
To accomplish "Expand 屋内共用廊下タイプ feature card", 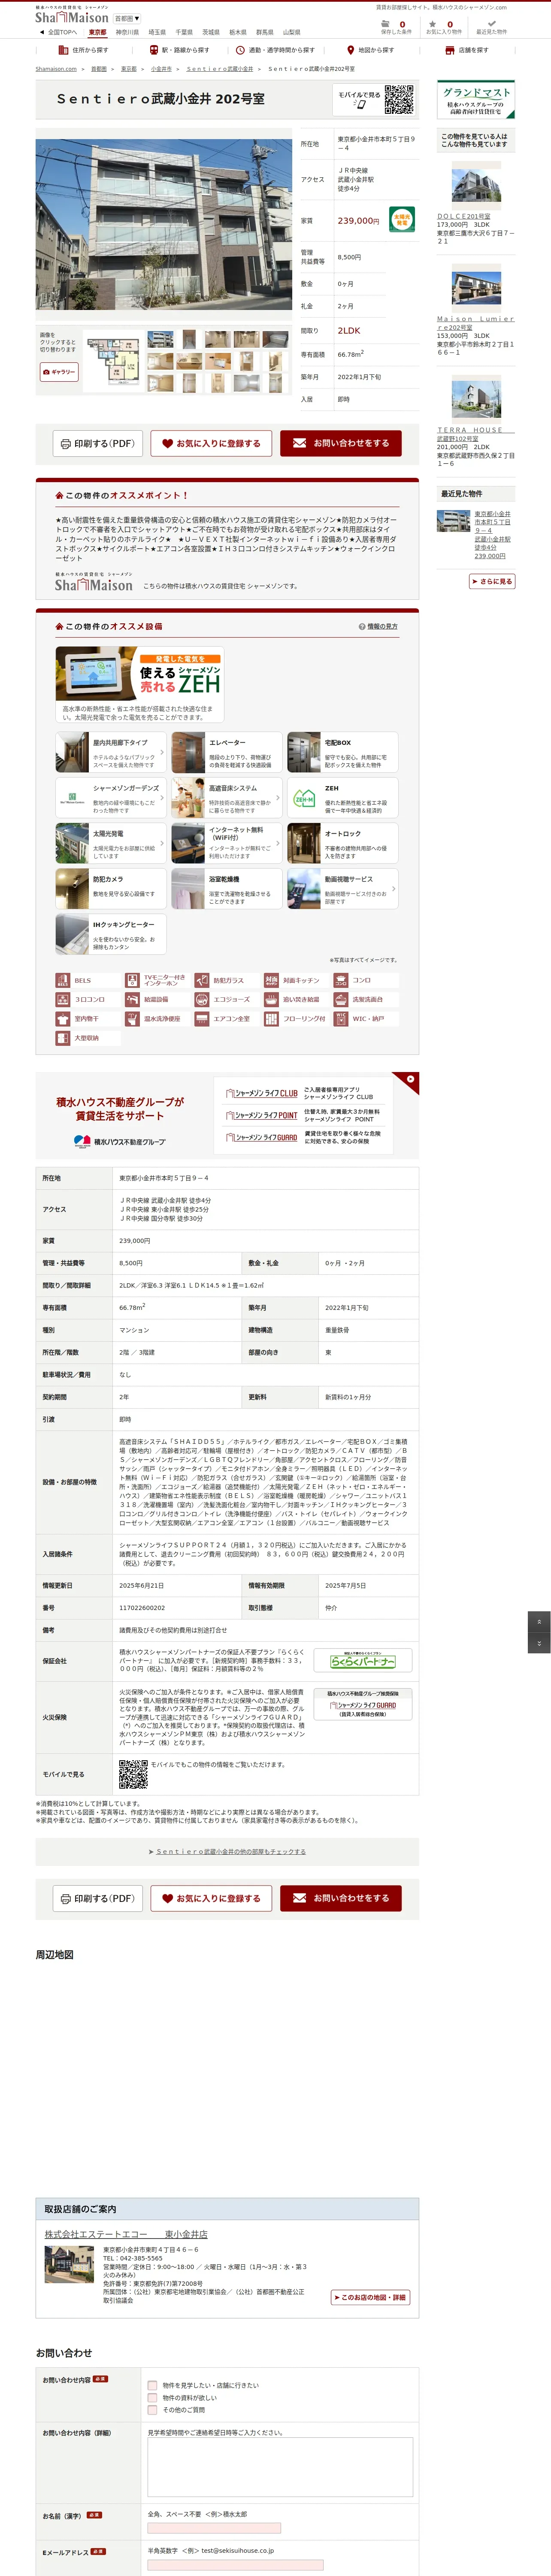I will (x=111, y=752).
